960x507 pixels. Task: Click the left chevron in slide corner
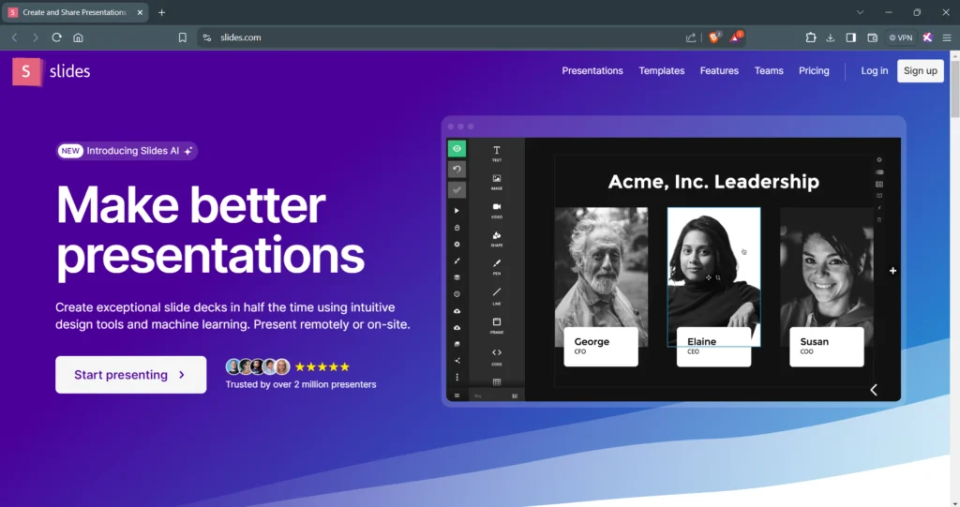tap(874, 390)
